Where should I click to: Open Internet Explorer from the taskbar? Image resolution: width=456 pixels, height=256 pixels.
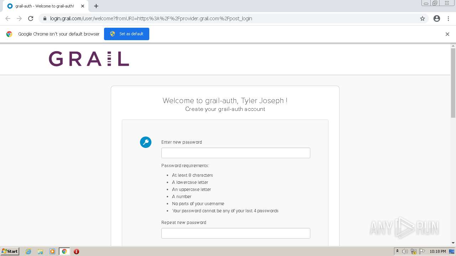click(28, 251)
